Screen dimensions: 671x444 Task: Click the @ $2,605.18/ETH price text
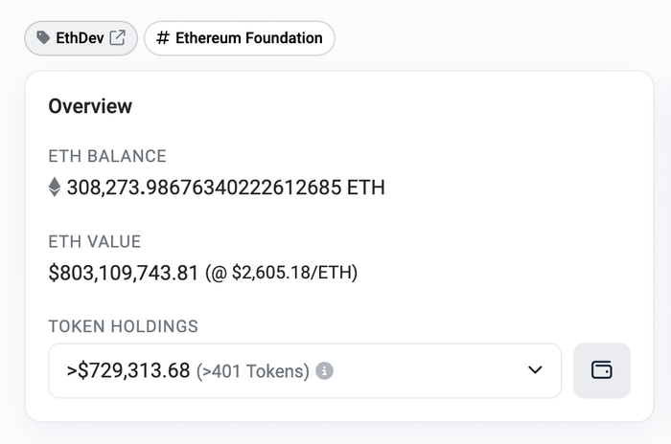pos(282,274)
